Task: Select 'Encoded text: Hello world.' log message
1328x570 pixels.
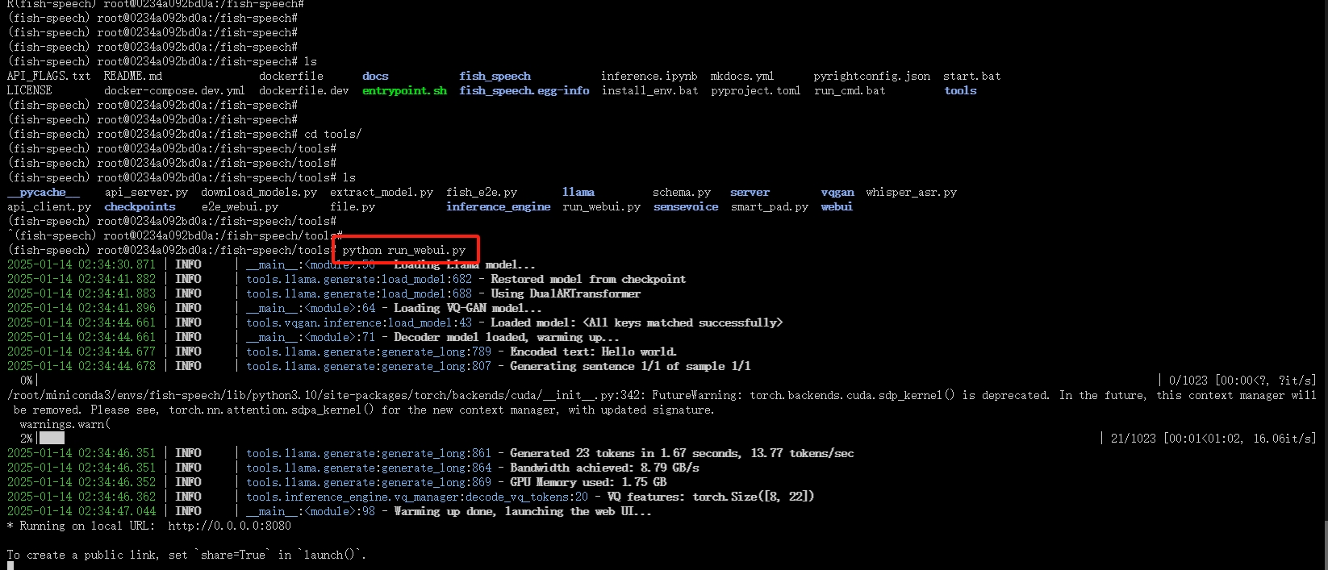Action: [x=593, y=352]
